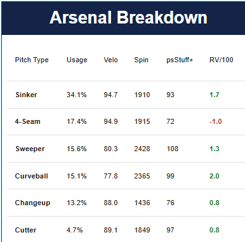Click Sweeper psStuff+ value 108

click(173, 149)
